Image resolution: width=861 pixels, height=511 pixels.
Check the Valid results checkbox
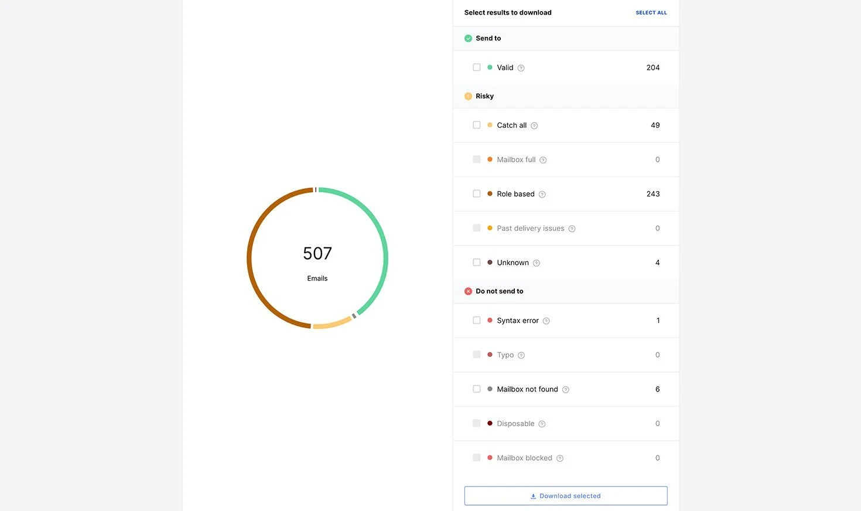tap(477, 67)
